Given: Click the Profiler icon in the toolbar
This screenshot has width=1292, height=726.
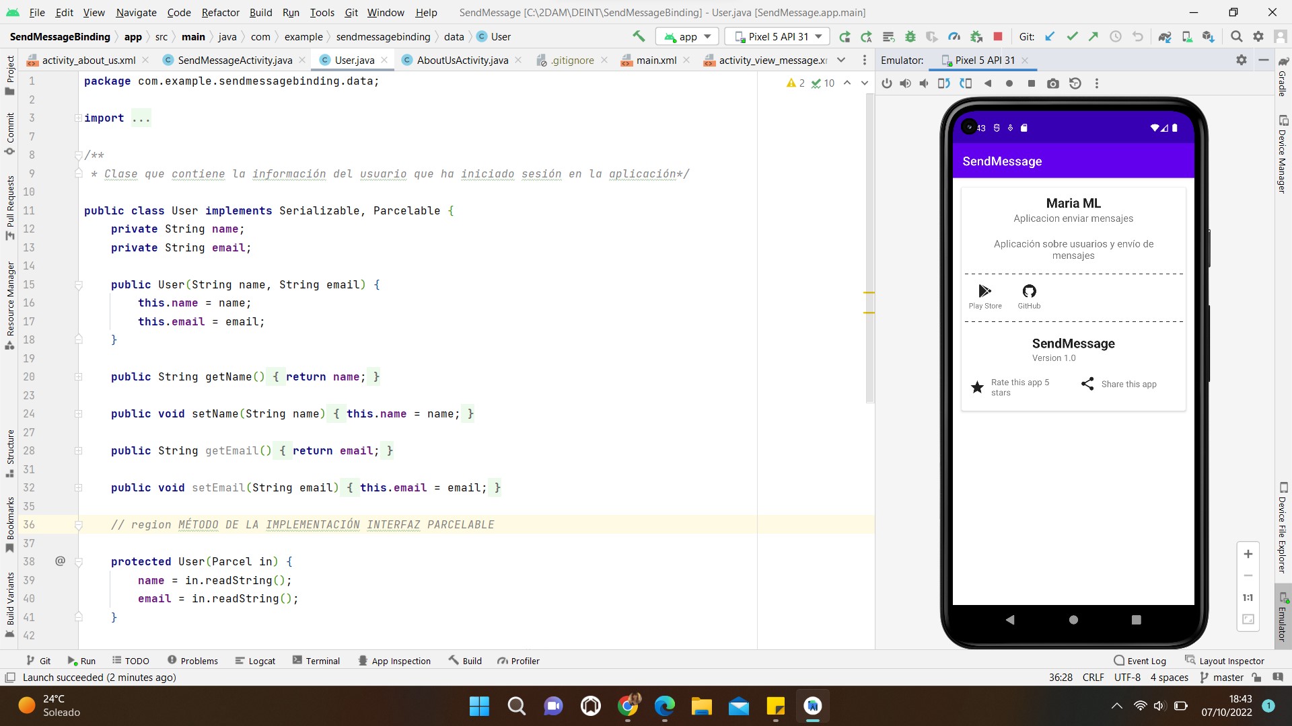Looking at the screenshot, I should (954, 36).
